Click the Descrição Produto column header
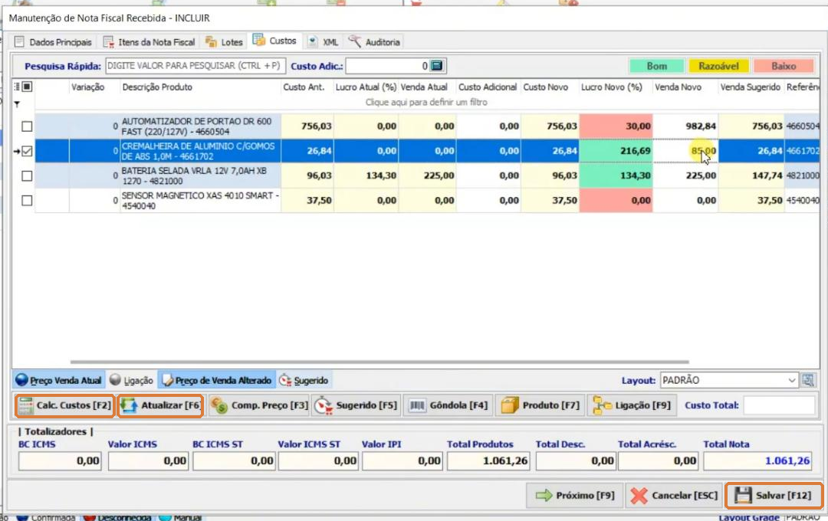Viewport: 828px width, 521px height. point(201,87)
